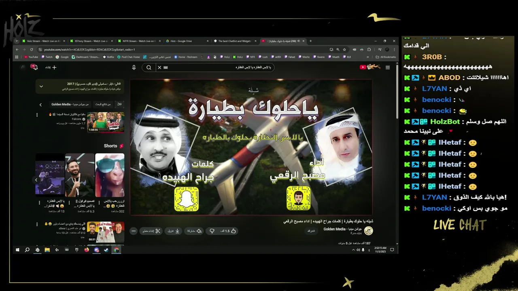The height and width of the screenshot is (291, 518).
Task: Open the tab search dropdown
Action: coord(17,41)
